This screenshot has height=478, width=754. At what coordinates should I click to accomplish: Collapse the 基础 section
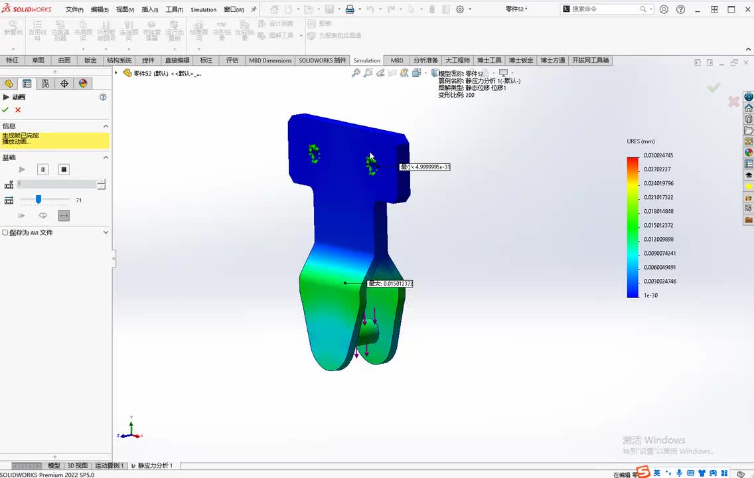pyautogui.click(x=106, y=157)
